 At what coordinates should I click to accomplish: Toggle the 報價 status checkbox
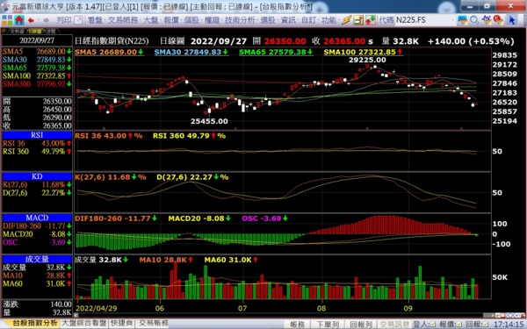(459, 325)
